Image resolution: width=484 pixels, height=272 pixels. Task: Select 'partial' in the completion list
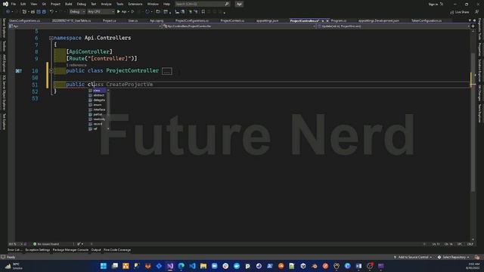(98, 114)
